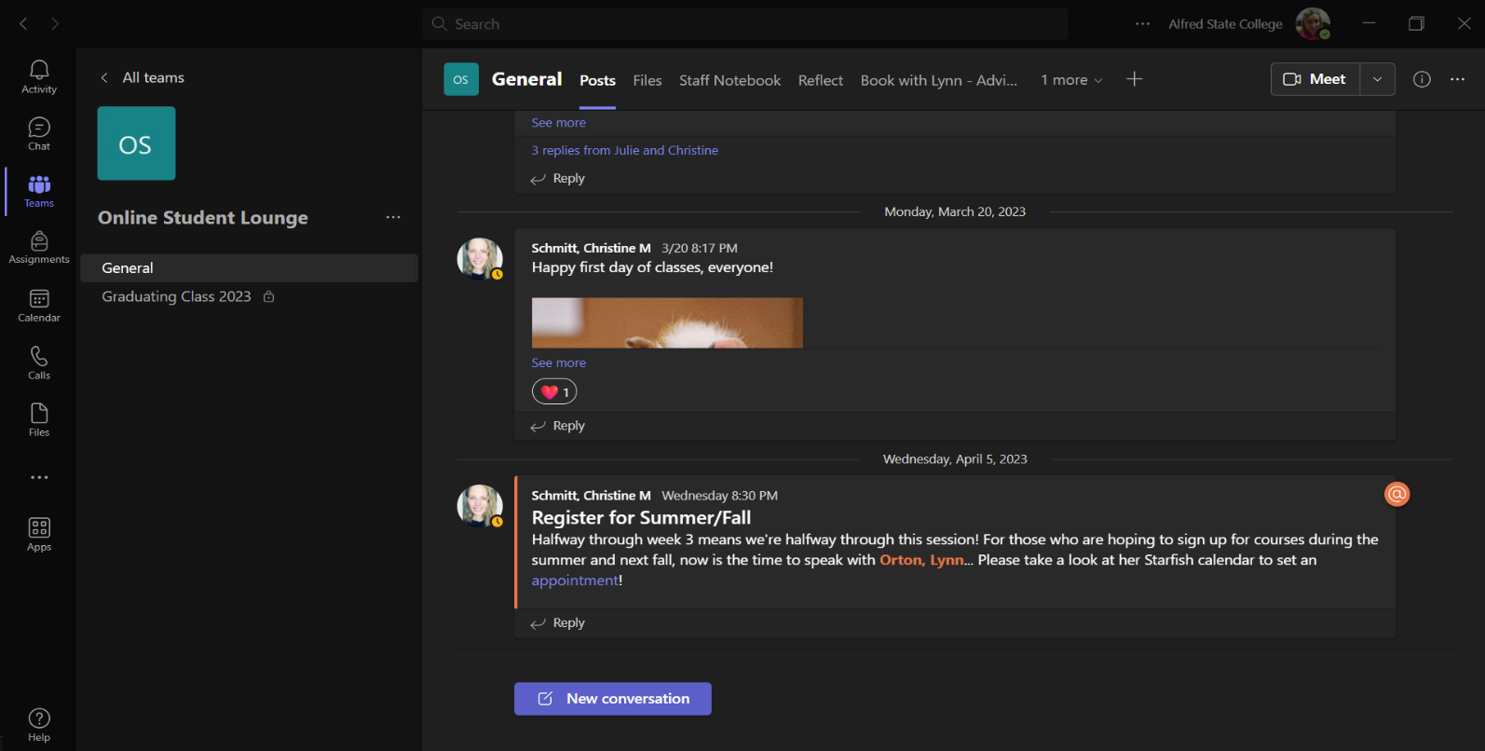Expand the '1 more' tabs dropdown
This screenshot has height=751, width=1485.
coord(1071,80)
